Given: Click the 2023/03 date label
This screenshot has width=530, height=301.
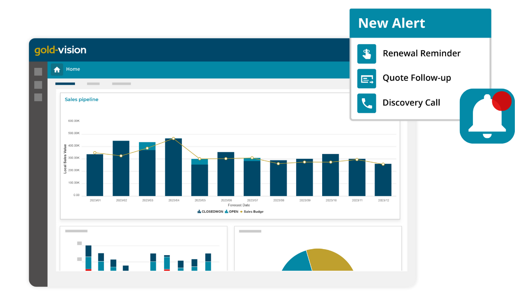Looking at the screenshot, I should click(147, 200).
